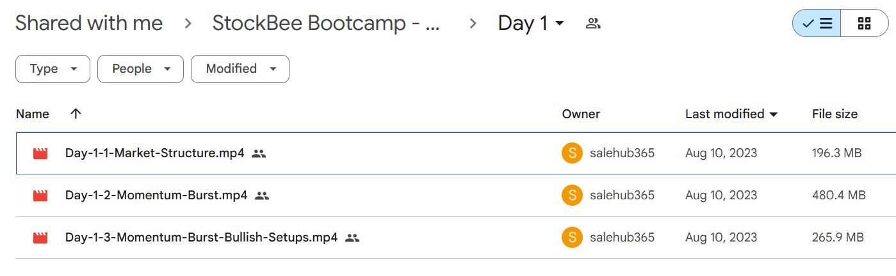Click the video icon for Day-1-2-Momentum-Burst.mp4
Screen dimensions: 896x276
click(x=41, y=195)
